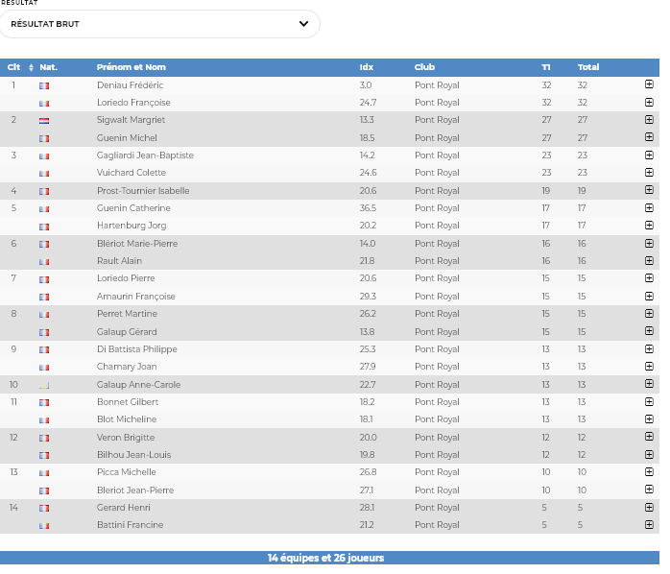Open plus icon for Bonnet Gilbert
This screenshot has height=574, width=670.
pyautogui.click(x=649, y=402)
